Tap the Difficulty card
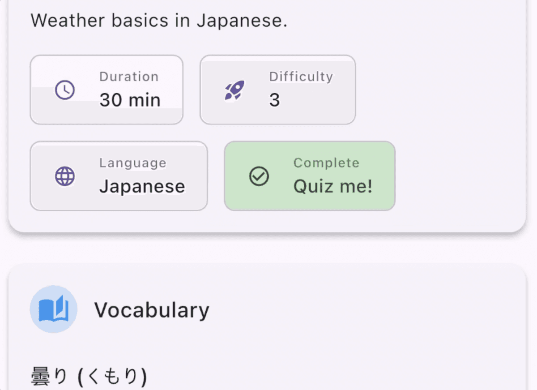537x390 pixels. click(277, 90)
